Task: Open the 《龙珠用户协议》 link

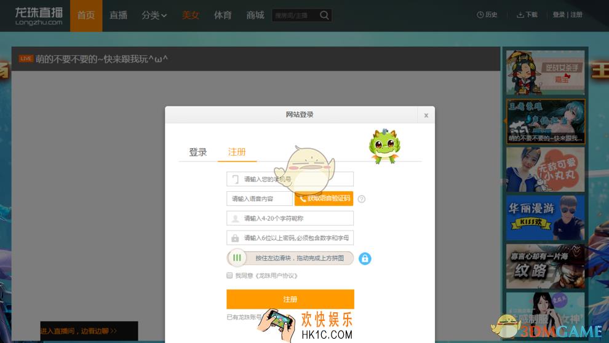Action: pos(277,276)
